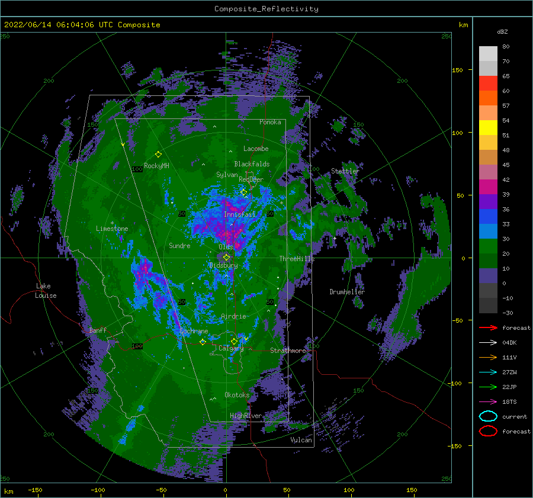The image size is (533, 498).
Task: Click the magenta storm cell southwest of Sundre
Action: (x=145, y=270)
